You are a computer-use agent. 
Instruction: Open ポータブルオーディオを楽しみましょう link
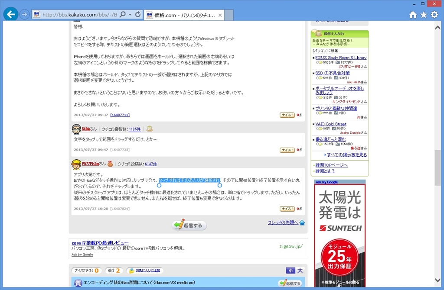click(x=340, y=90)
